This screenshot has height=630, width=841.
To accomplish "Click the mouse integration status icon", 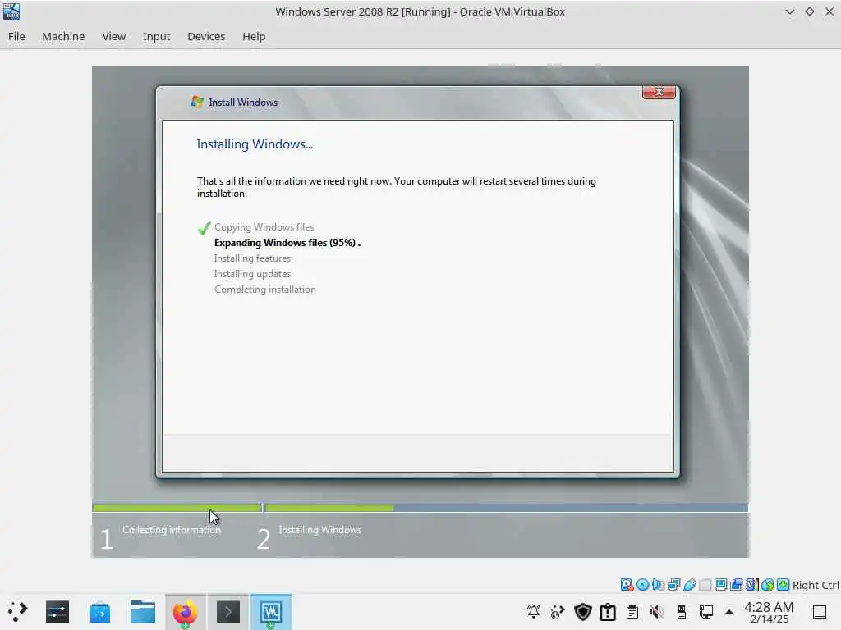I will 768,585.
